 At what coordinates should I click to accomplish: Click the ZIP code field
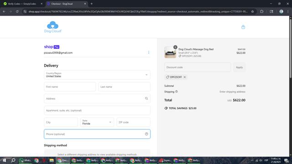coord(133,122)
